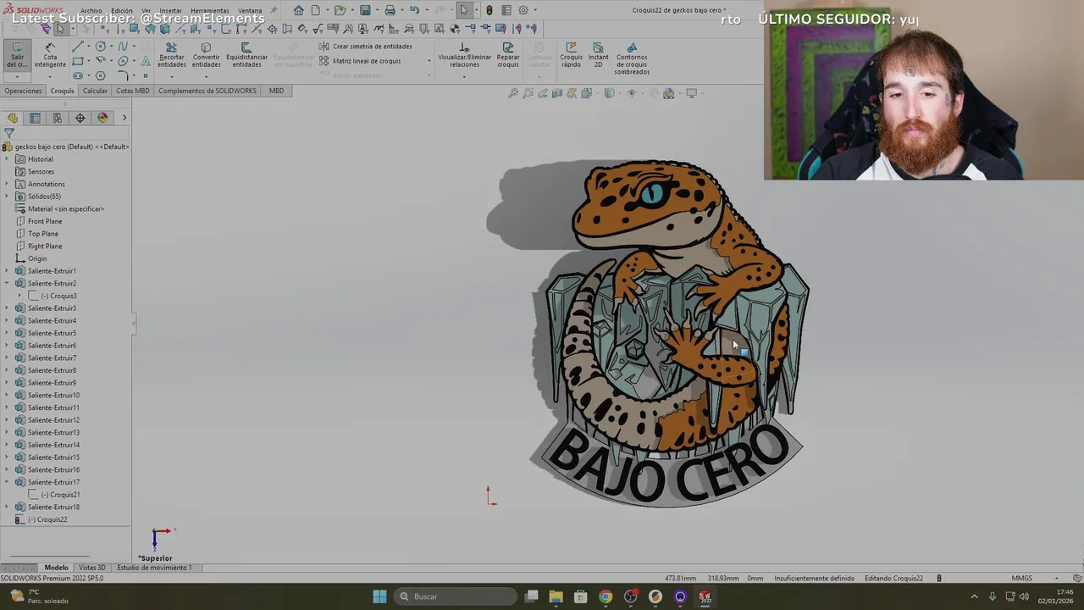This screenshot has width=1084, height=610.
Task: Click the MMGS unit system in status bar
Action: [1022, 579]
